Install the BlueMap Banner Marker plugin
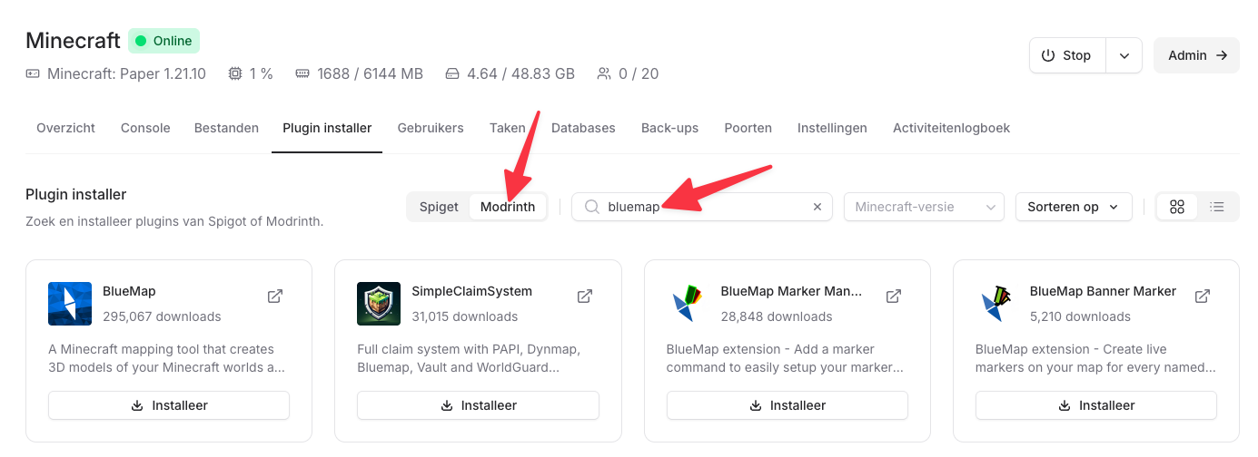The image size is (1258, 457). click(1095, 405)
